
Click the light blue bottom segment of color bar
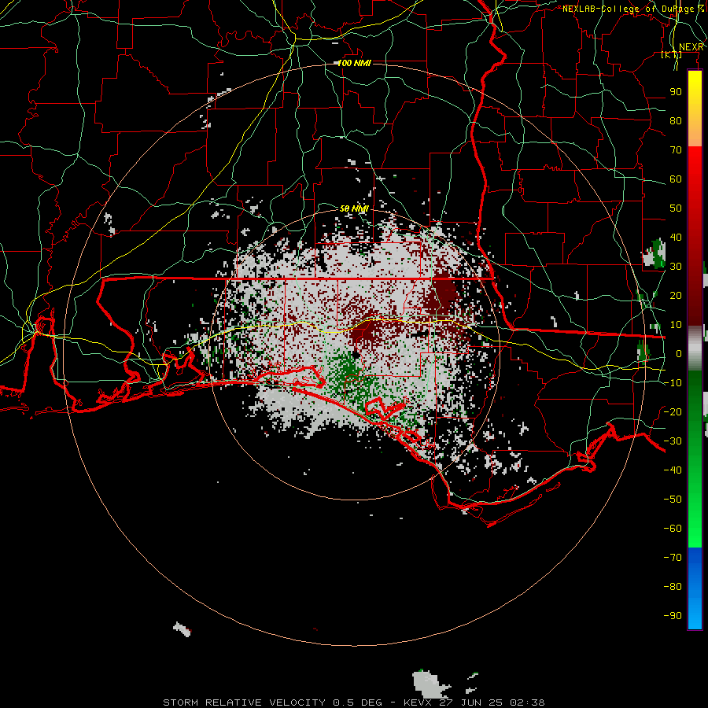coord(695,612)
